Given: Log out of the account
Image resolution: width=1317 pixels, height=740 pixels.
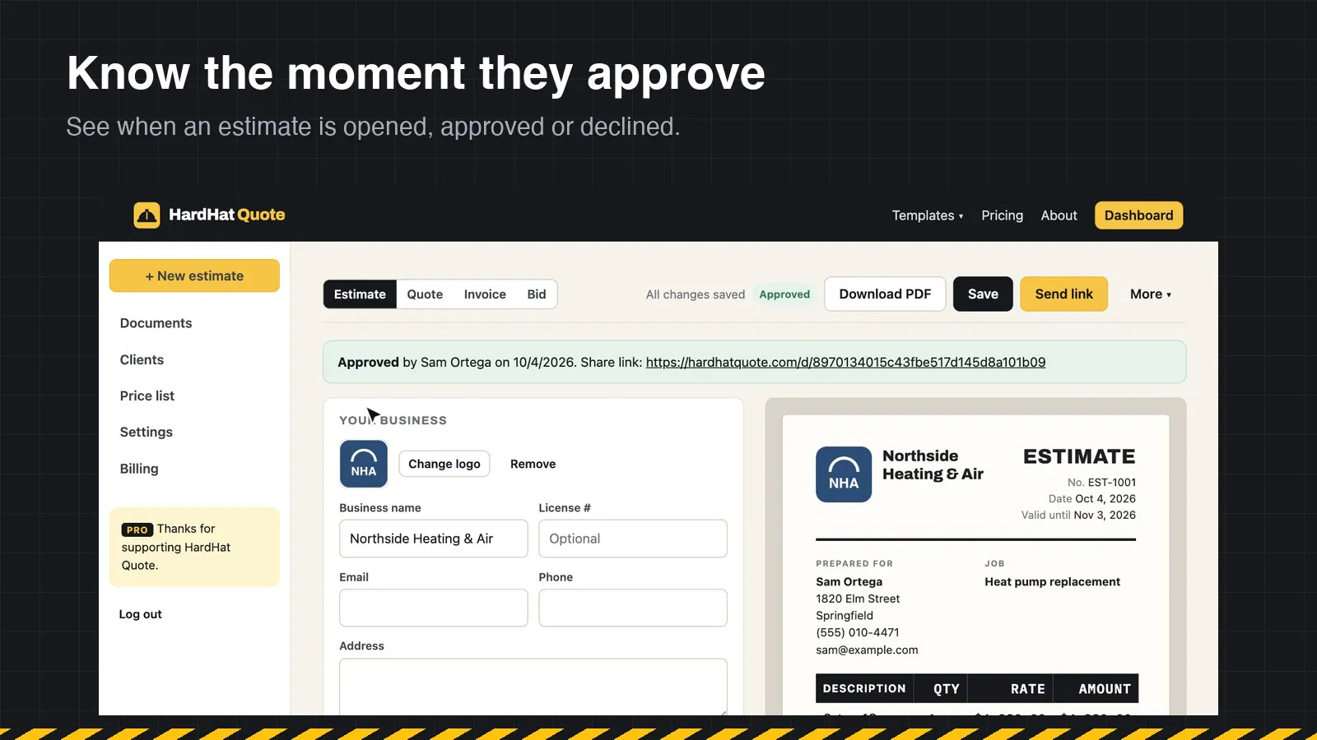Looking at the screenshot, I should [x=141, y=614].
